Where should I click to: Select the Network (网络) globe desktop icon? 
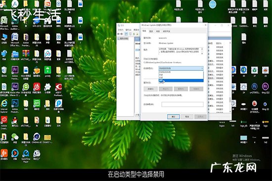click(x=4, y=54)
